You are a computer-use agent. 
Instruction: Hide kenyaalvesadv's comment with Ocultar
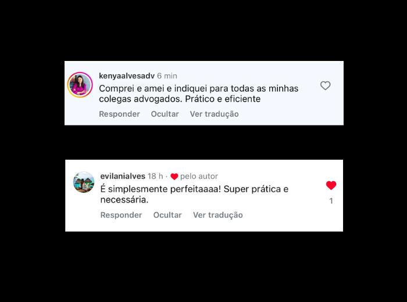[165, 114]
